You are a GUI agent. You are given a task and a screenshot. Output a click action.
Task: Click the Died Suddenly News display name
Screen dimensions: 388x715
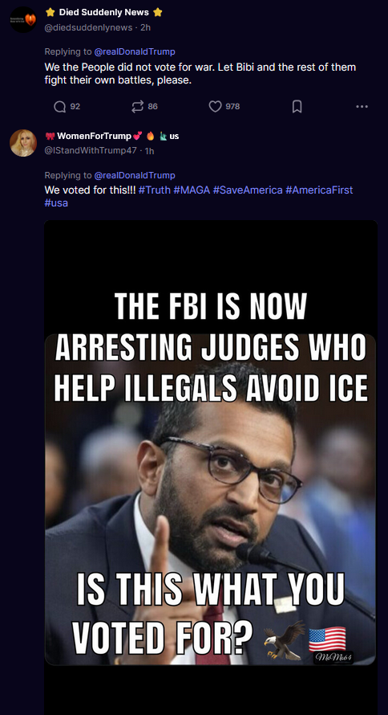103,13
